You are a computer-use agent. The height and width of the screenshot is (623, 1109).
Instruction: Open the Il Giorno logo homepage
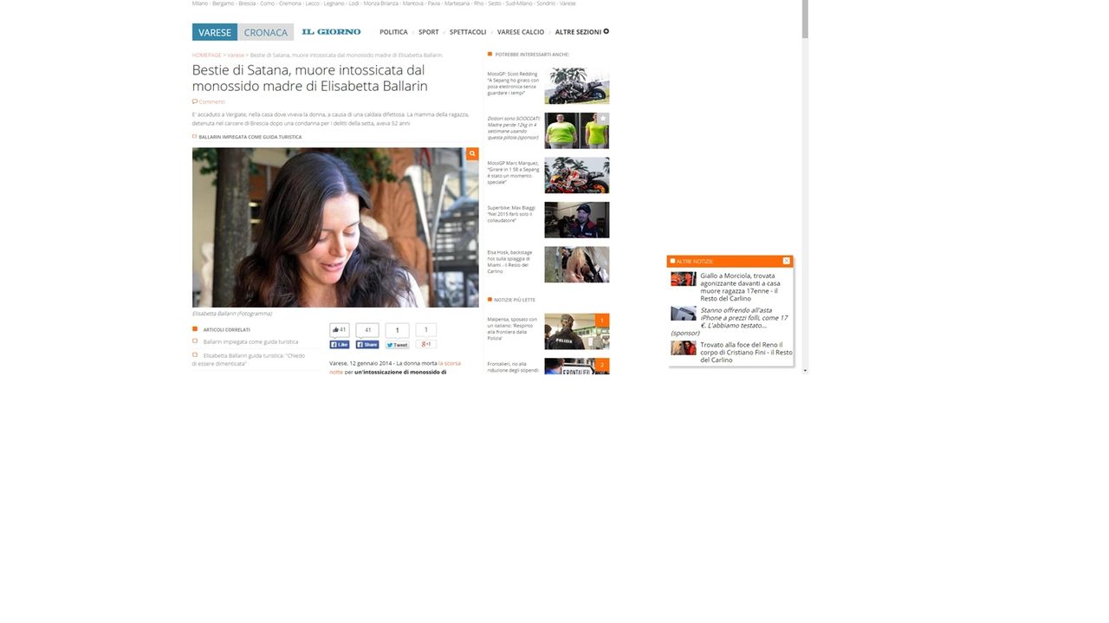[331, 32]
